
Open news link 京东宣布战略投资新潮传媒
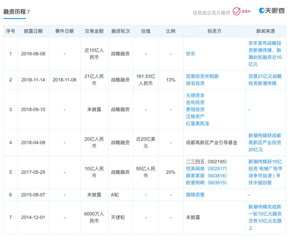[x=265, y=54]
